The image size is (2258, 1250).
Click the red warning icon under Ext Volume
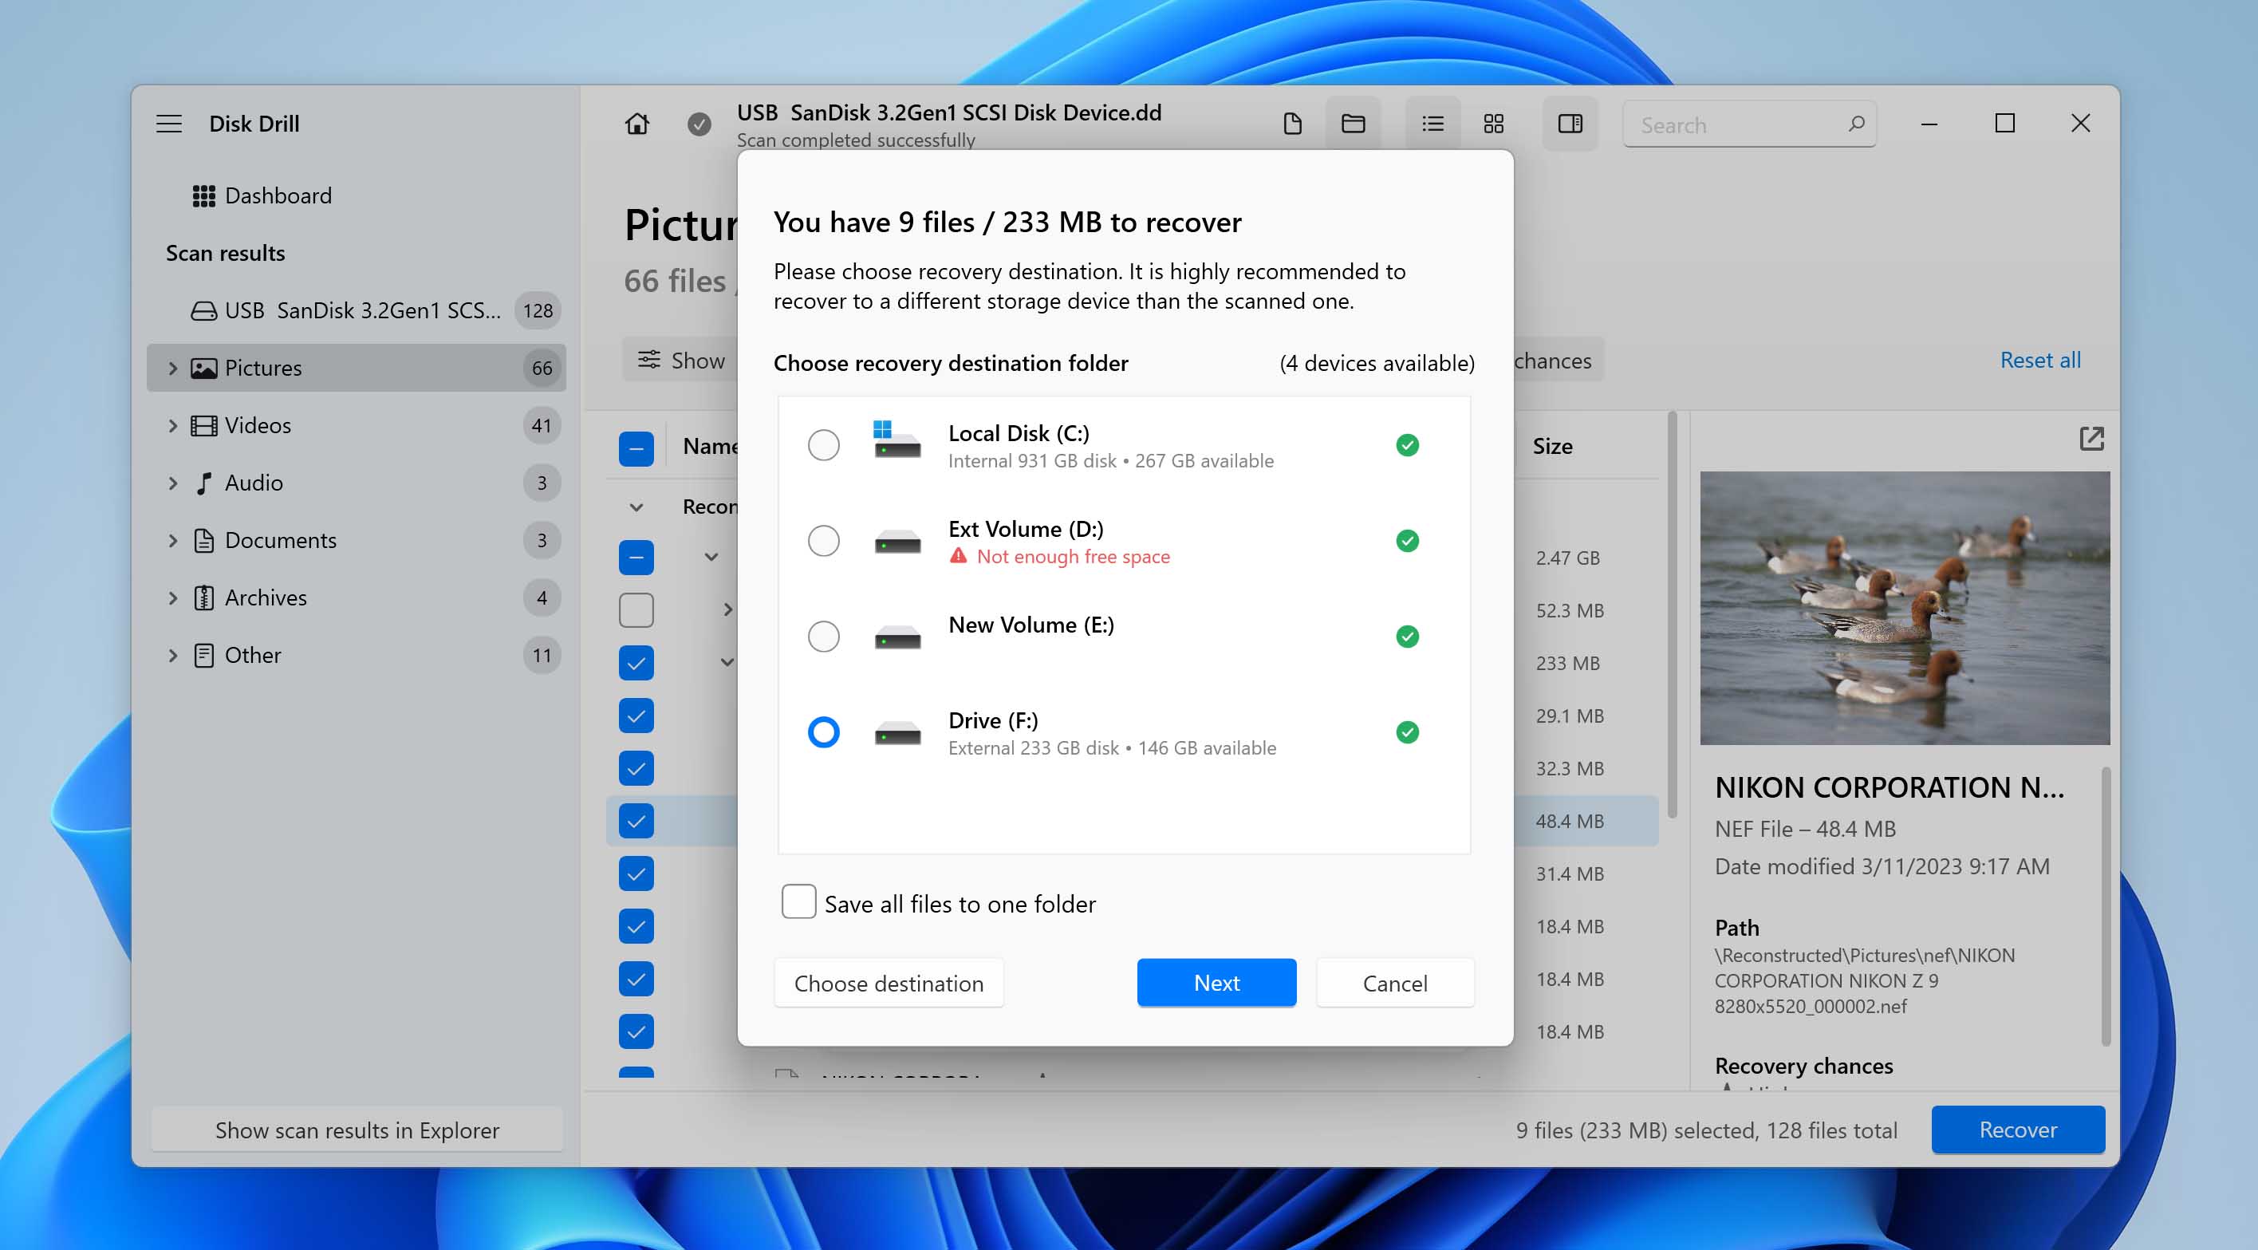(x=958, y=556)
